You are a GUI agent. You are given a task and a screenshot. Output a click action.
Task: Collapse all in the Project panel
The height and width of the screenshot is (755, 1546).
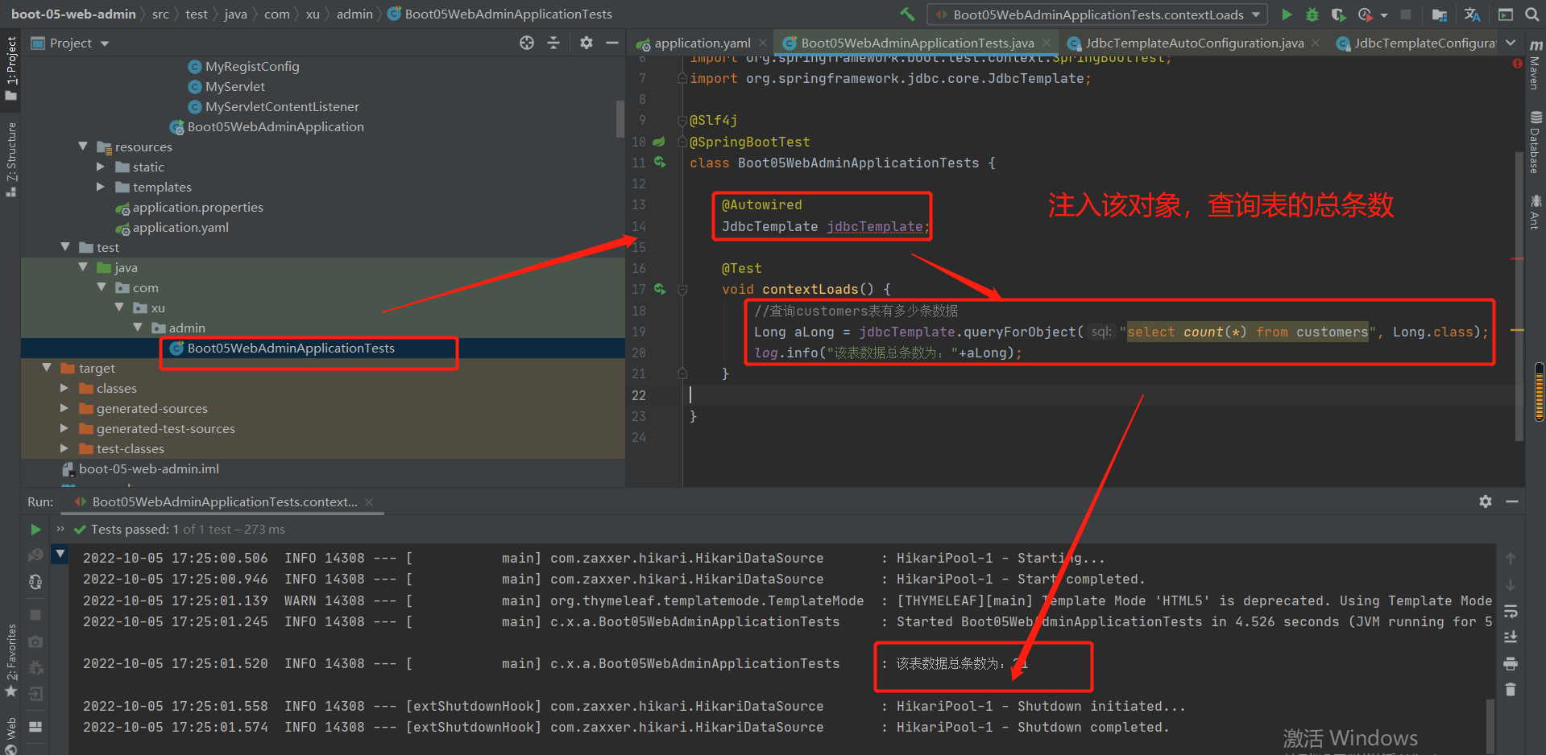pos(553,43)
